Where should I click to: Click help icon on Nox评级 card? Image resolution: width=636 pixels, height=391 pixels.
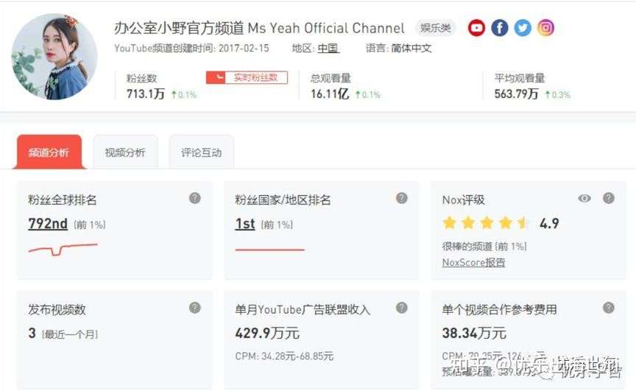pos(609,198)
